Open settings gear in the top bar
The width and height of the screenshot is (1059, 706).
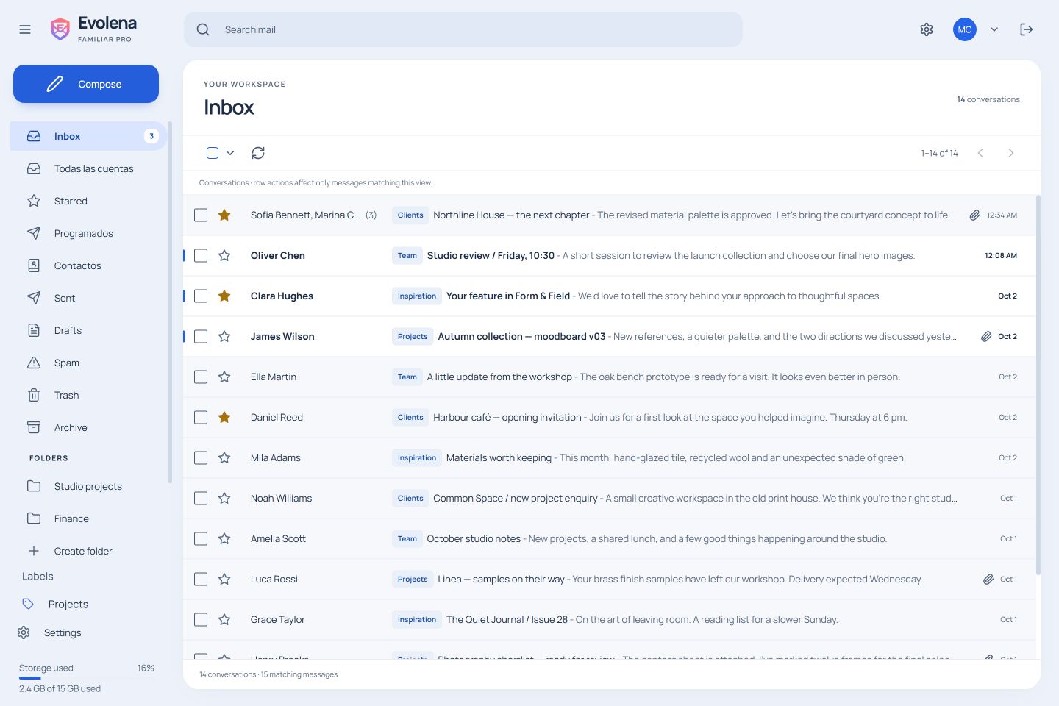tap(927, 29)
